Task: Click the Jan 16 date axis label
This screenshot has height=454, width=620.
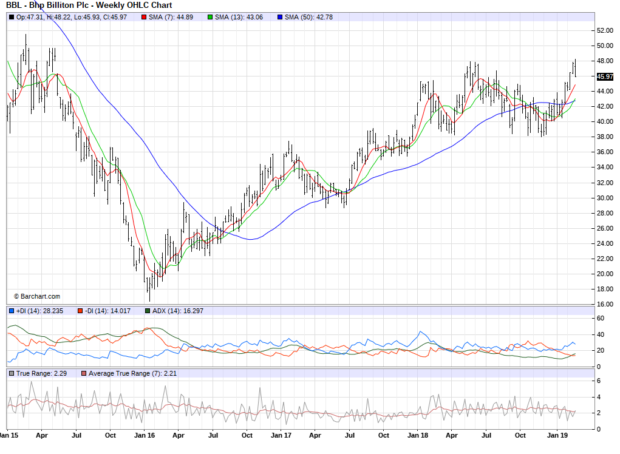Action: click(x=145, y=435)
